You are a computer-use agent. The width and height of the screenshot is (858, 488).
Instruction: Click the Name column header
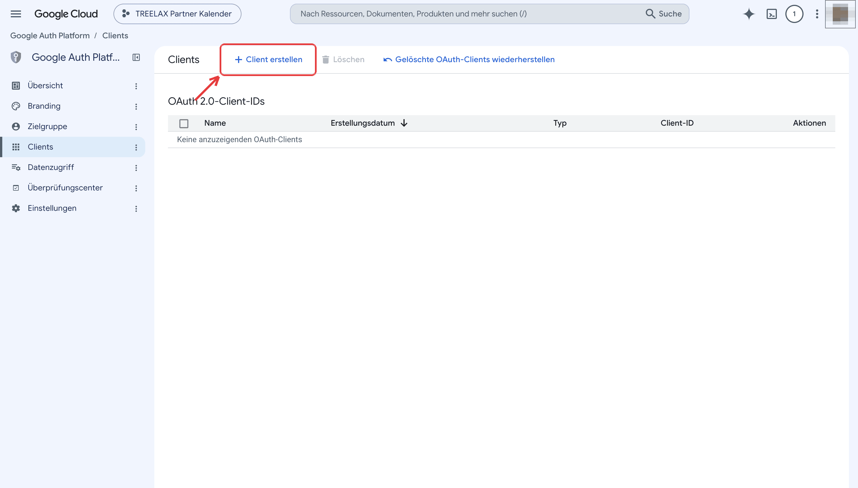click(x=215, y=123)
